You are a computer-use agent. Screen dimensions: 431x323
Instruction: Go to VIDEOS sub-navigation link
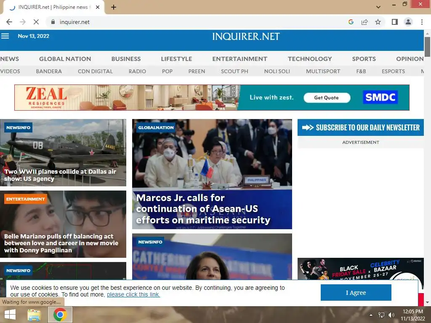coord(10,71)
